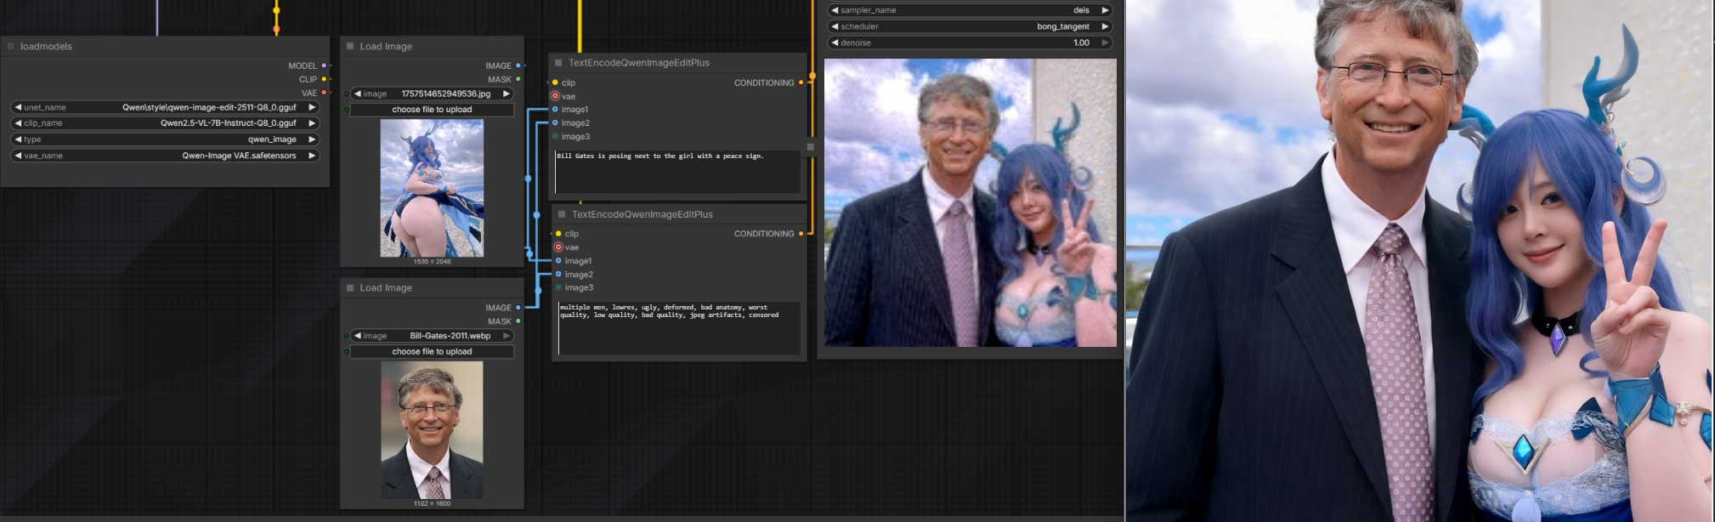Collapse the bottom Load Image node via its title dot
This screenshot has height=522, width=1715.
pyautogui.click(x=350, y=287)
